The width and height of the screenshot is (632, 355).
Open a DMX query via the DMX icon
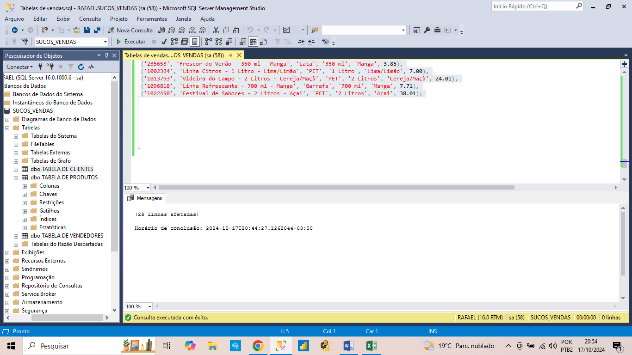181,30
